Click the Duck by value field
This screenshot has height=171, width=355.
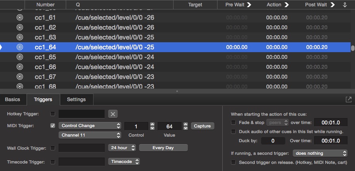(x=273, y=141)
